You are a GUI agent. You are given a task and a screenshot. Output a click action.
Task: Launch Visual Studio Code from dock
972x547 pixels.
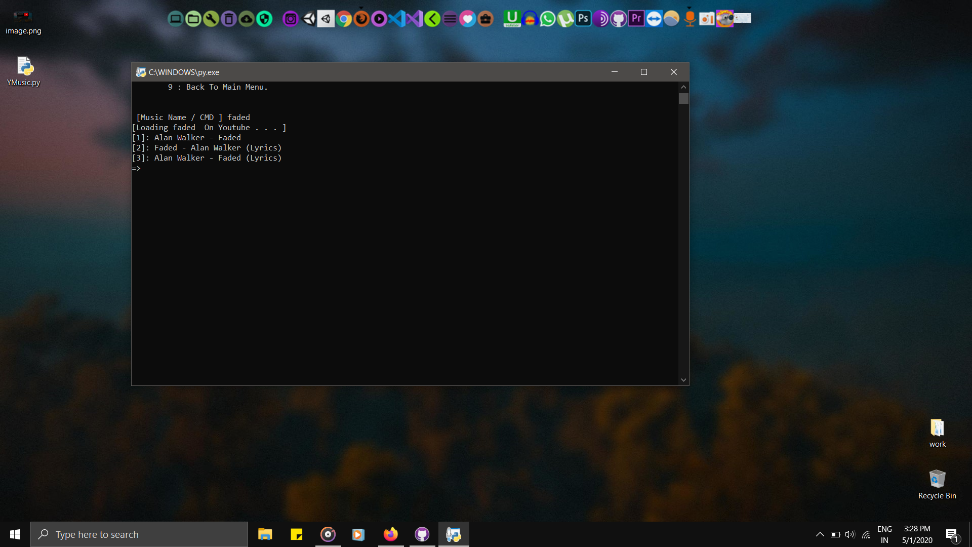pos(397,19)
